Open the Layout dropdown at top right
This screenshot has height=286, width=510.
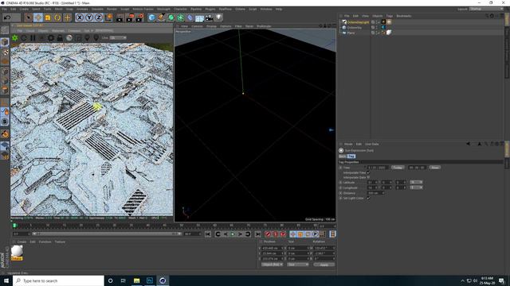(486, 9)
